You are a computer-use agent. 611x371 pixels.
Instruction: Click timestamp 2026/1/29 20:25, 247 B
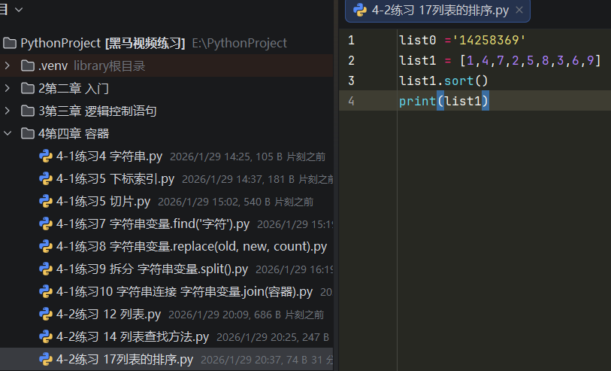[273, 337]
